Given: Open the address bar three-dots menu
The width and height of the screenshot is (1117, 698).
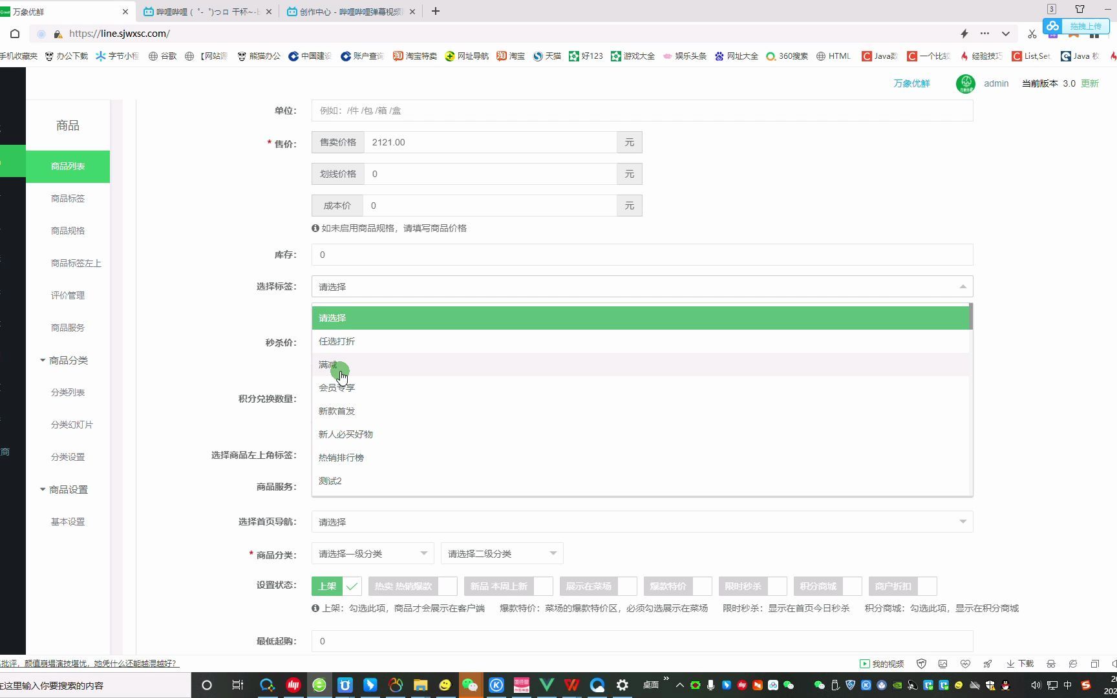Looking at the screenshot, I should (x=984, y=34).
